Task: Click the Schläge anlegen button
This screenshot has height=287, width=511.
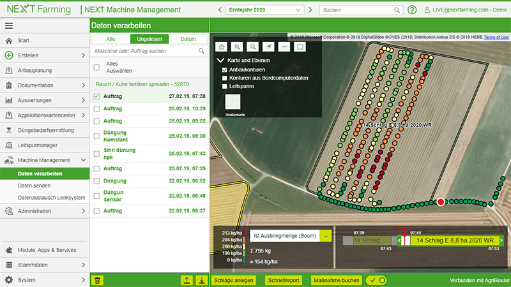Action: [x=233, y=280]
